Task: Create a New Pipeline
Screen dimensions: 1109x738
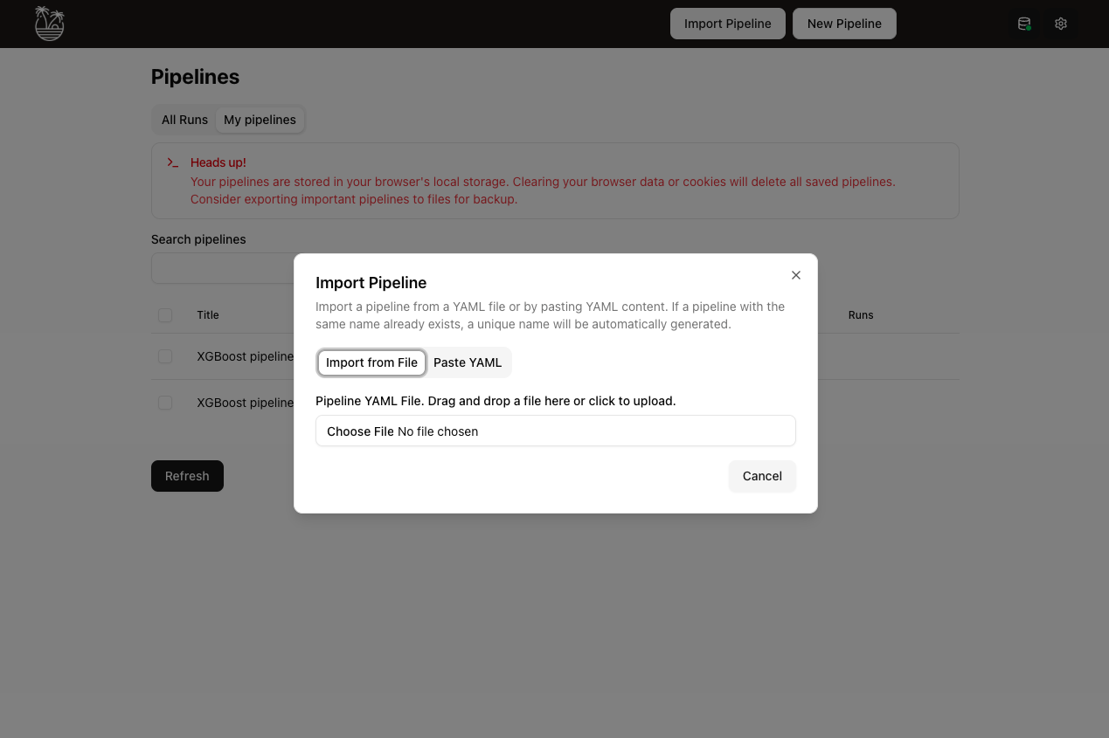Action: pos(844,24)
